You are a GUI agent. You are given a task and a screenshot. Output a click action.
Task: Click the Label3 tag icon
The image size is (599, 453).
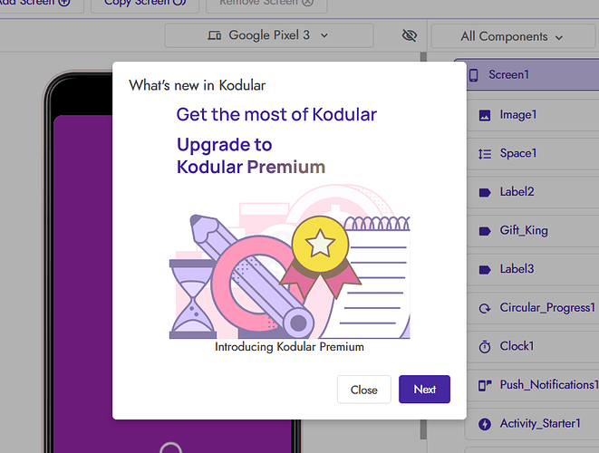(x=485, y=270)
